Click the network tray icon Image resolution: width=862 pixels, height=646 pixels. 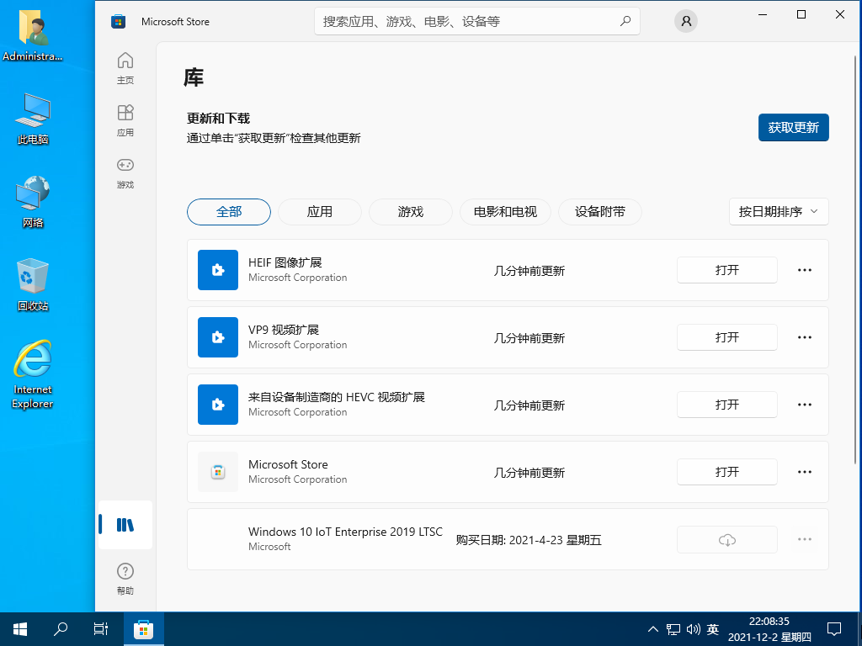click(x=673, y=629)
